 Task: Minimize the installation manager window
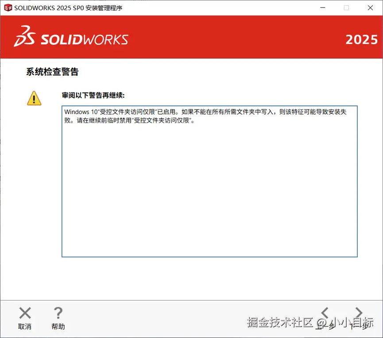tap(323, 8)
